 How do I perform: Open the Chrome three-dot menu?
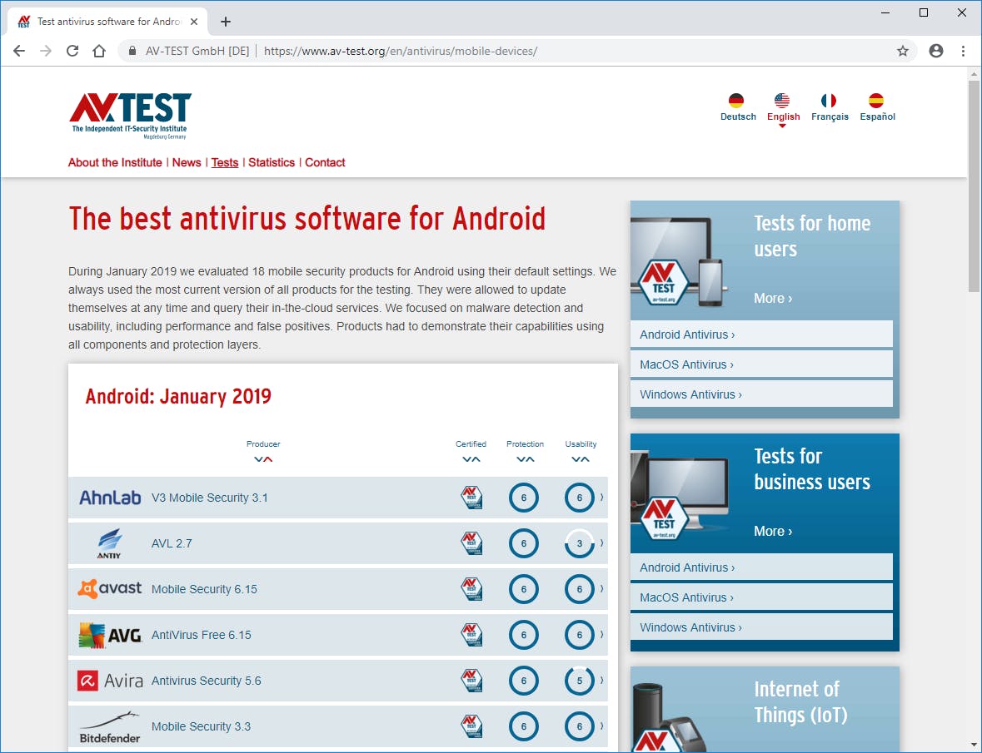point(963,51)
